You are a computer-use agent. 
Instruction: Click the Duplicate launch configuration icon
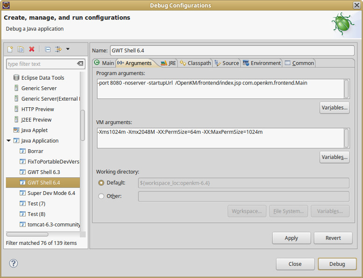21,49
